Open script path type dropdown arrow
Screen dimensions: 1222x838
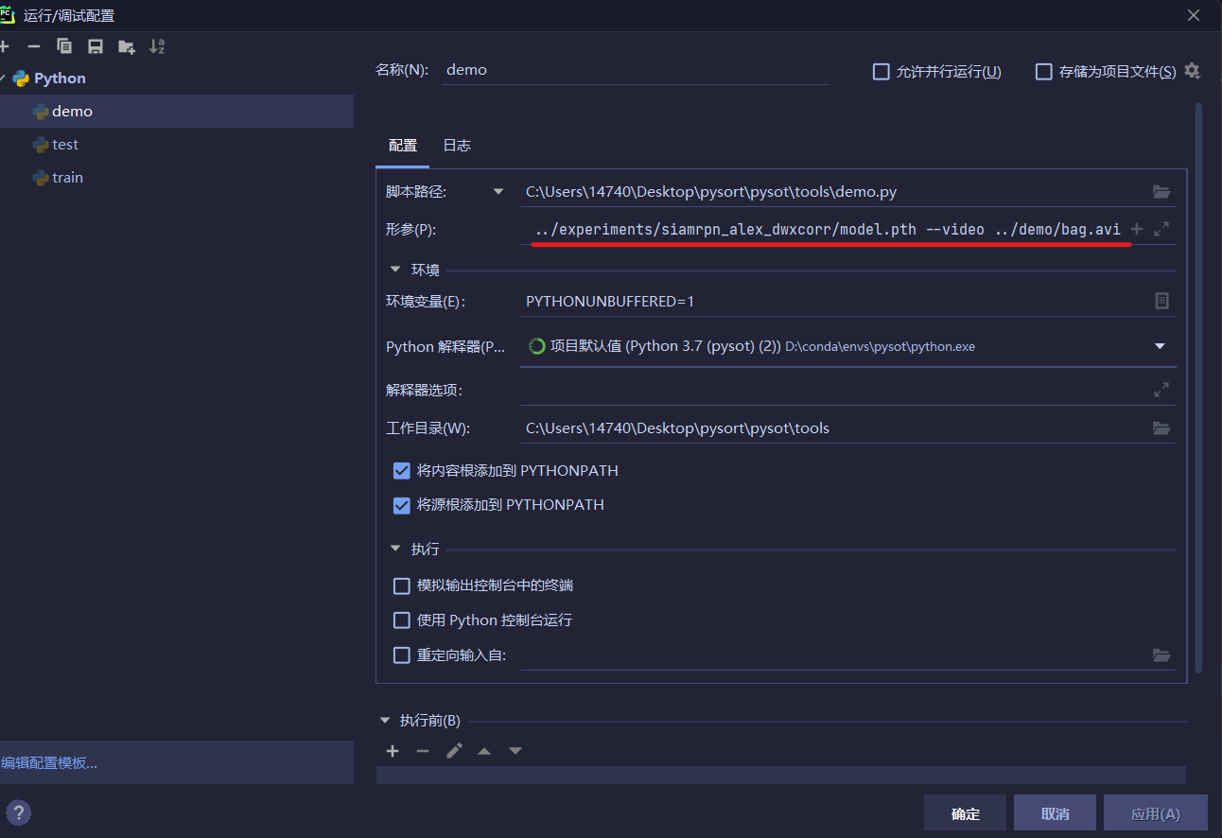tap(498, 192)
